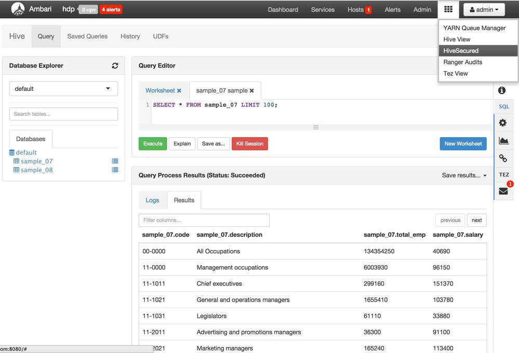The width and height of the screenshot is (519, 353).
Task: Click the Save as... button
Action: pos(214,144)
